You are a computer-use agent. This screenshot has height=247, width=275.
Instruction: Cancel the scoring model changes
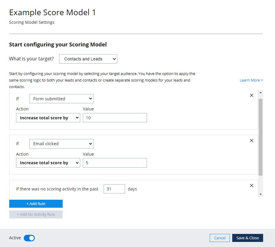[x=220, y=238]
